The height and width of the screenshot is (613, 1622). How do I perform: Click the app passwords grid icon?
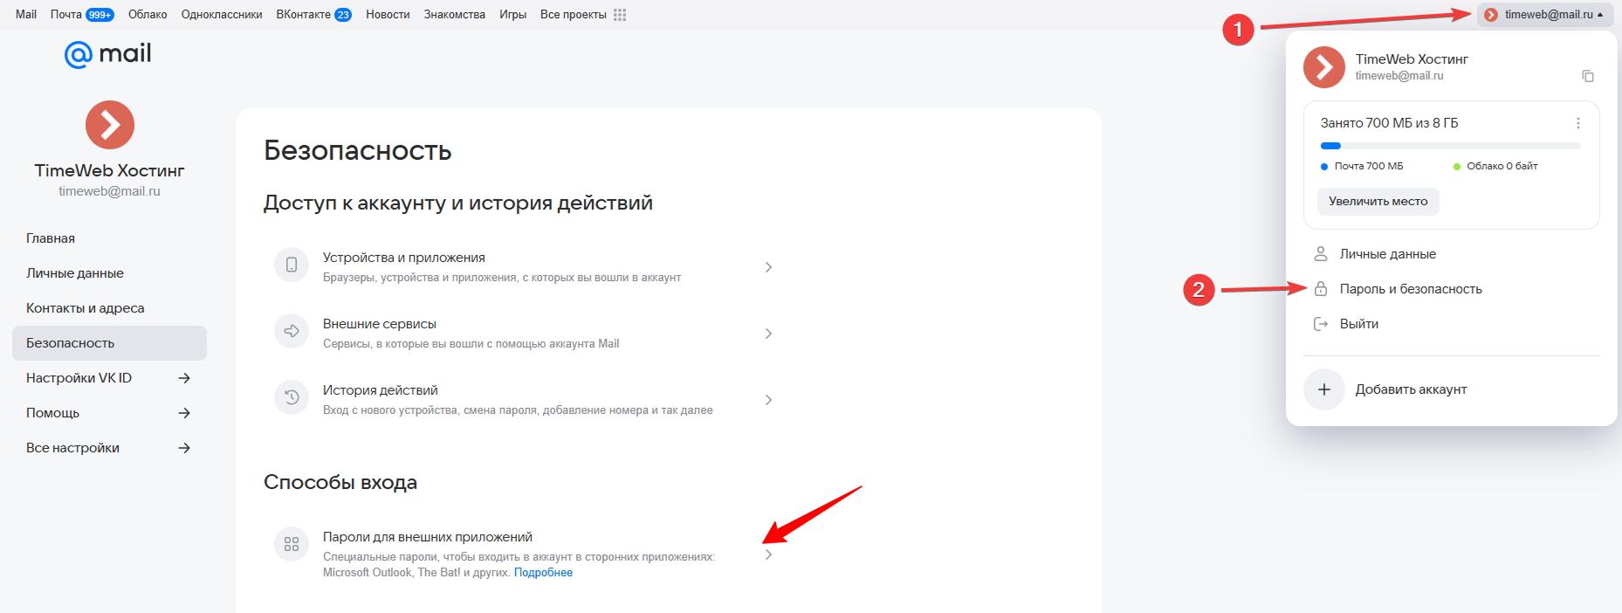pos(292,544)
